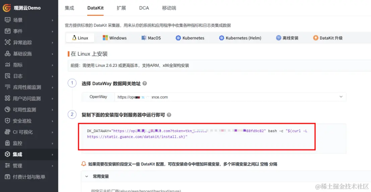Click the 观测云 logo icon
This screenshot has width=371, height=192.
pos(7,8)
